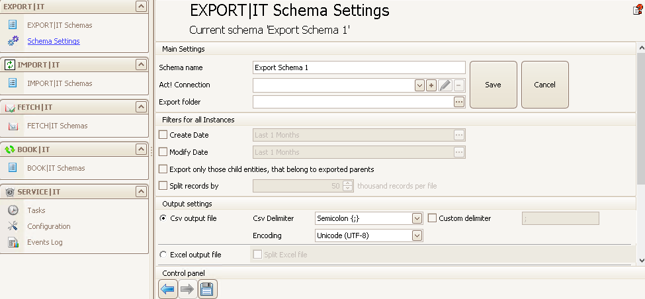The image size is (645, 299).
Task: Open the Csv Delimiter dropdown
Action: click(417, 218)
